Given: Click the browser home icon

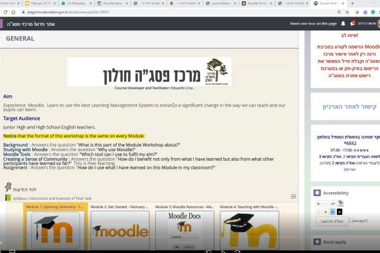Looking at the screenshot, I should click(x=13, y=12).
